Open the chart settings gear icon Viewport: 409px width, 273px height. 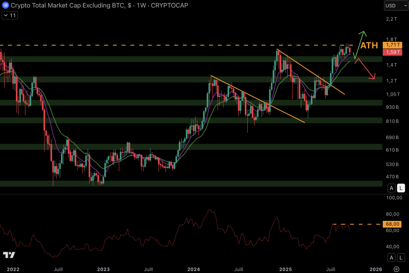(396, 269)
